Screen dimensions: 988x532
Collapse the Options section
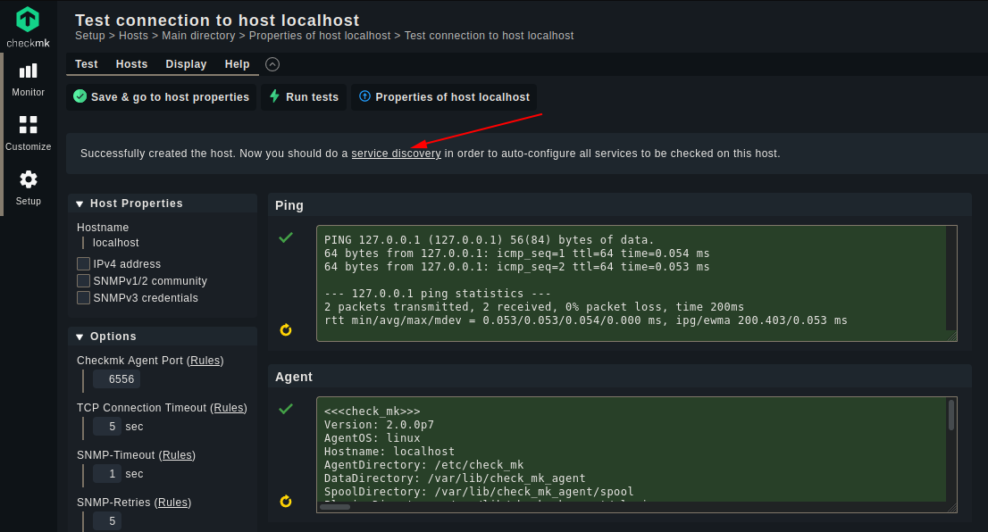tap(80, 337)
